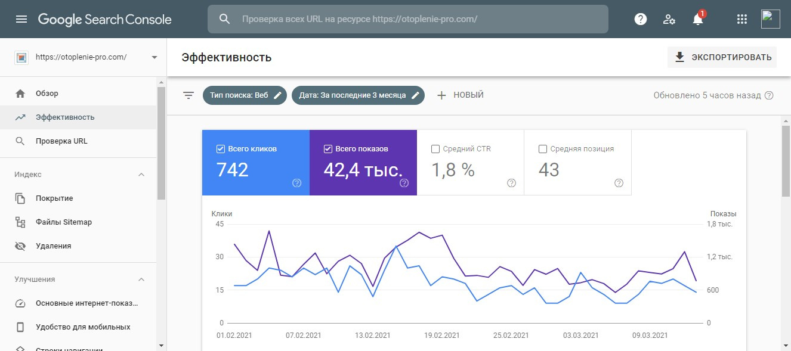Open 'Файлы Sitemap' page

(x=63, y=222)
